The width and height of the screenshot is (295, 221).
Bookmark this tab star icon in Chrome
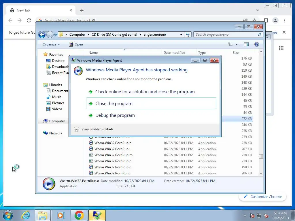click(255, 20)
